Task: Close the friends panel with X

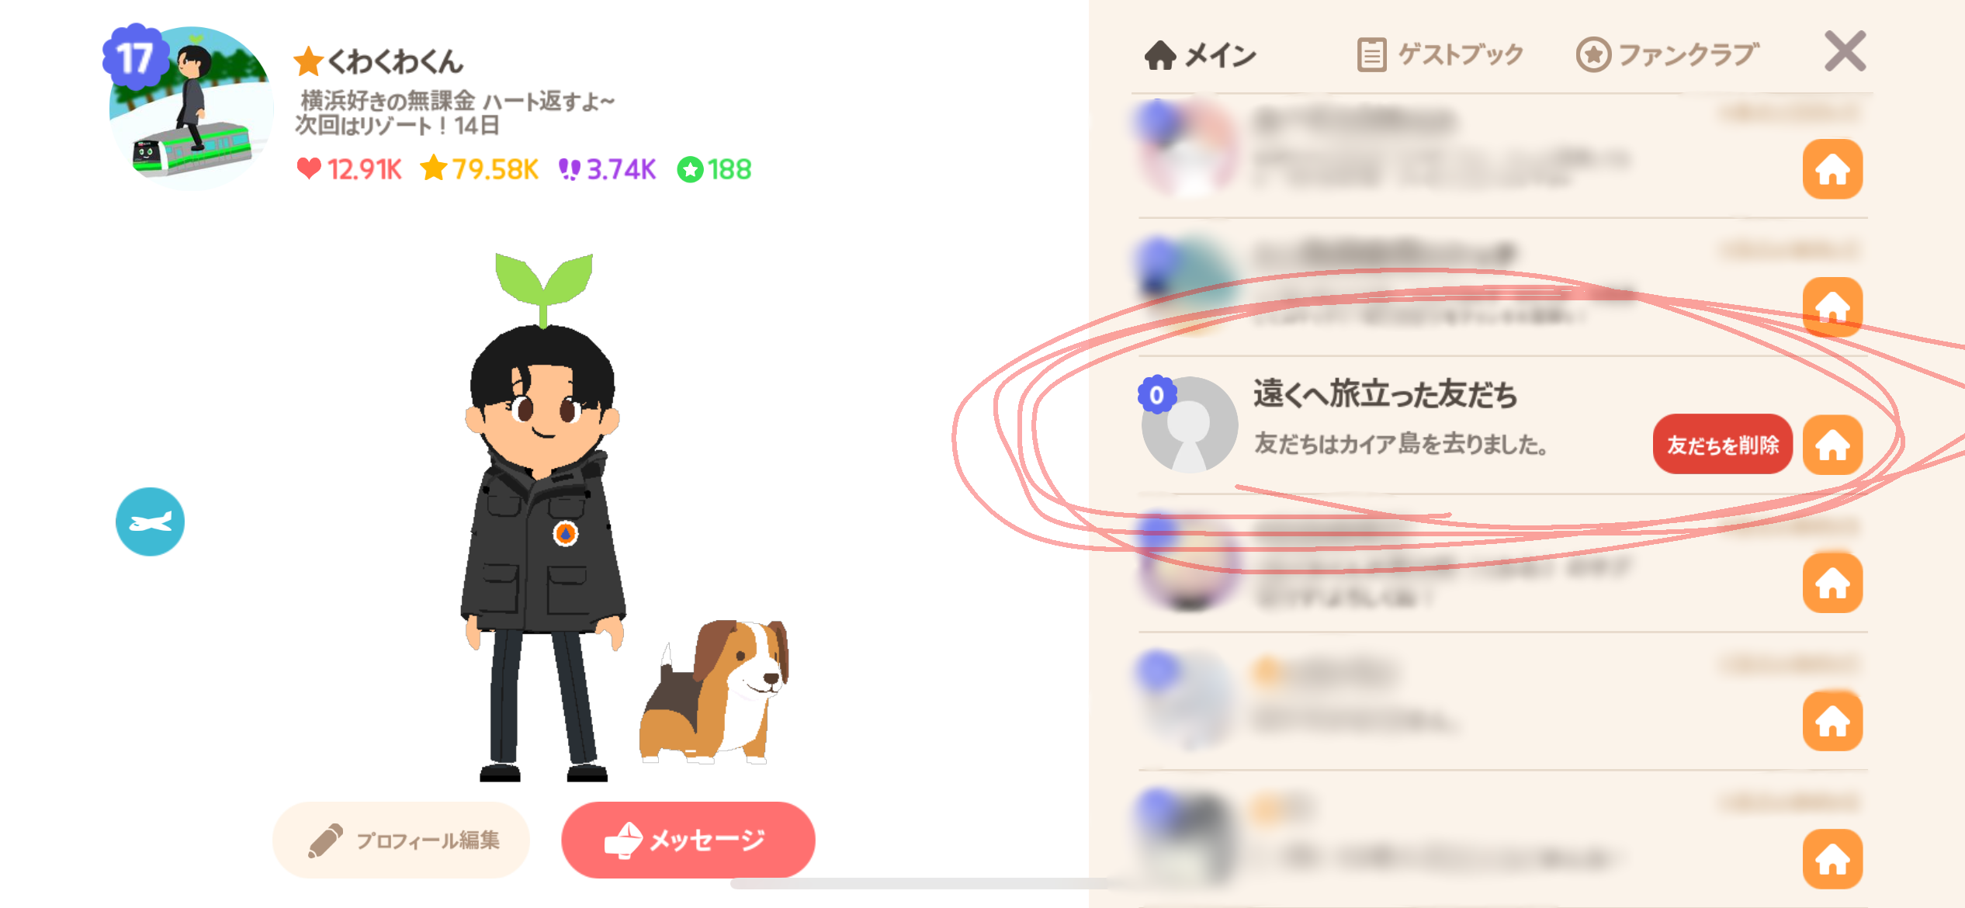Action: coord(1845,52)
